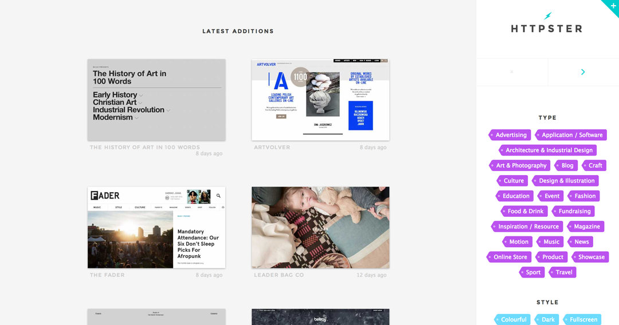Select the Event tag
Viewport: 619px width, 325px height.
click(550, 196)
